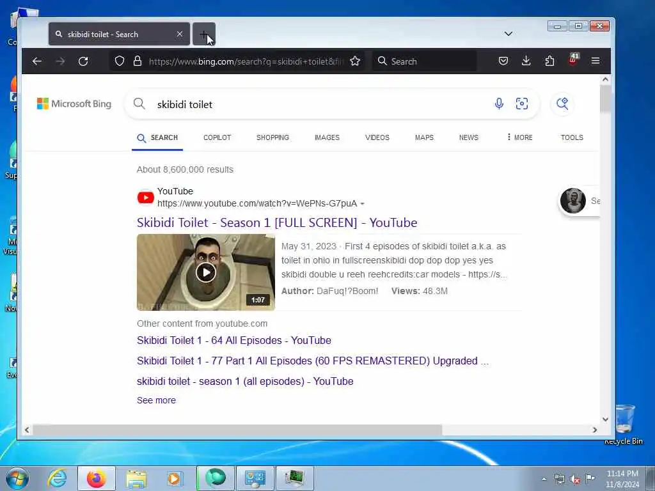View site security padlock info
This screenshot has width=655, height=491.
138,61
